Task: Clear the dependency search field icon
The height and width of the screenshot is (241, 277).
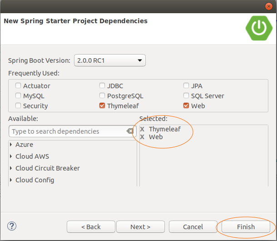Action: point(130,131)
